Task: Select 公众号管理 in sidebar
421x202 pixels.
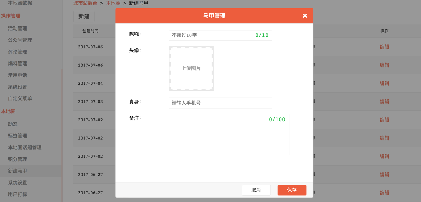Action: click(x=20, y=40)
